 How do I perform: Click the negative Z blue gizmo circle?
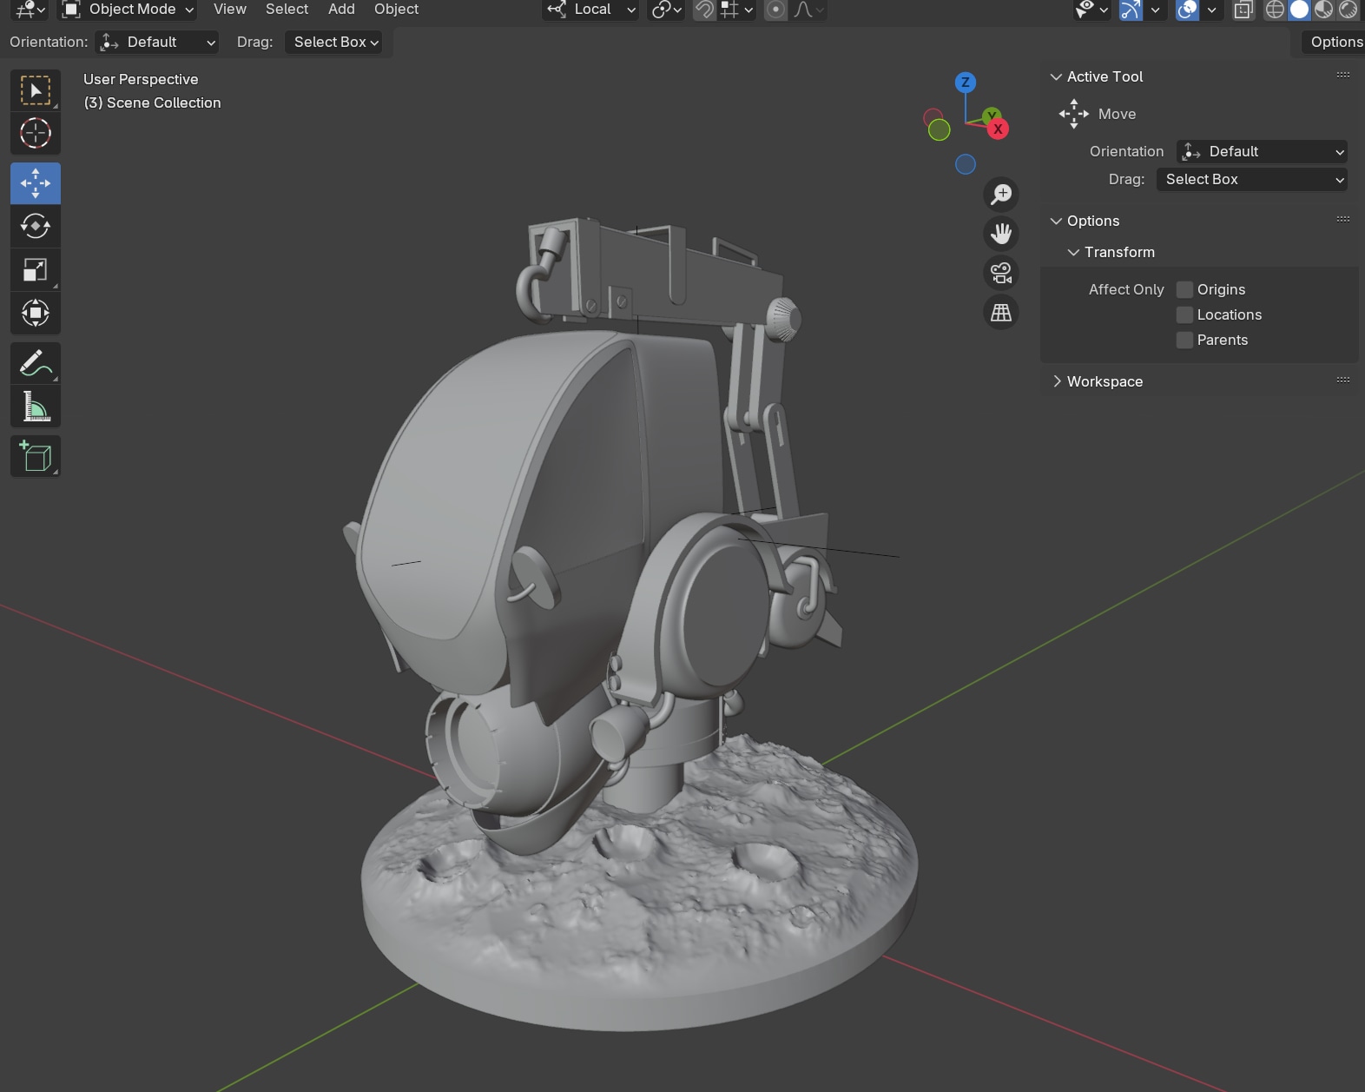point(965,164)
